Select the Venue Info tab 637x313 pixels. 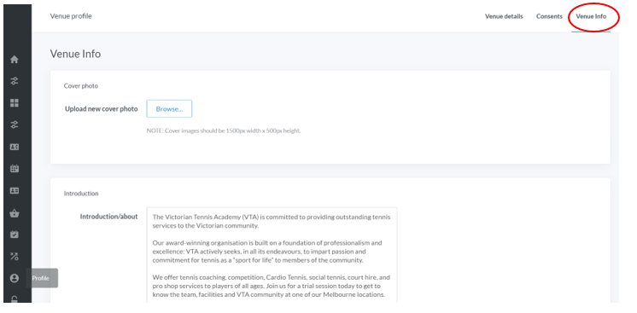[x=591, y=17]
